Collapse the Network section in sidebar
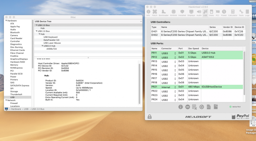This screenshot has height=141, width=256. click(x=6, y=100)
